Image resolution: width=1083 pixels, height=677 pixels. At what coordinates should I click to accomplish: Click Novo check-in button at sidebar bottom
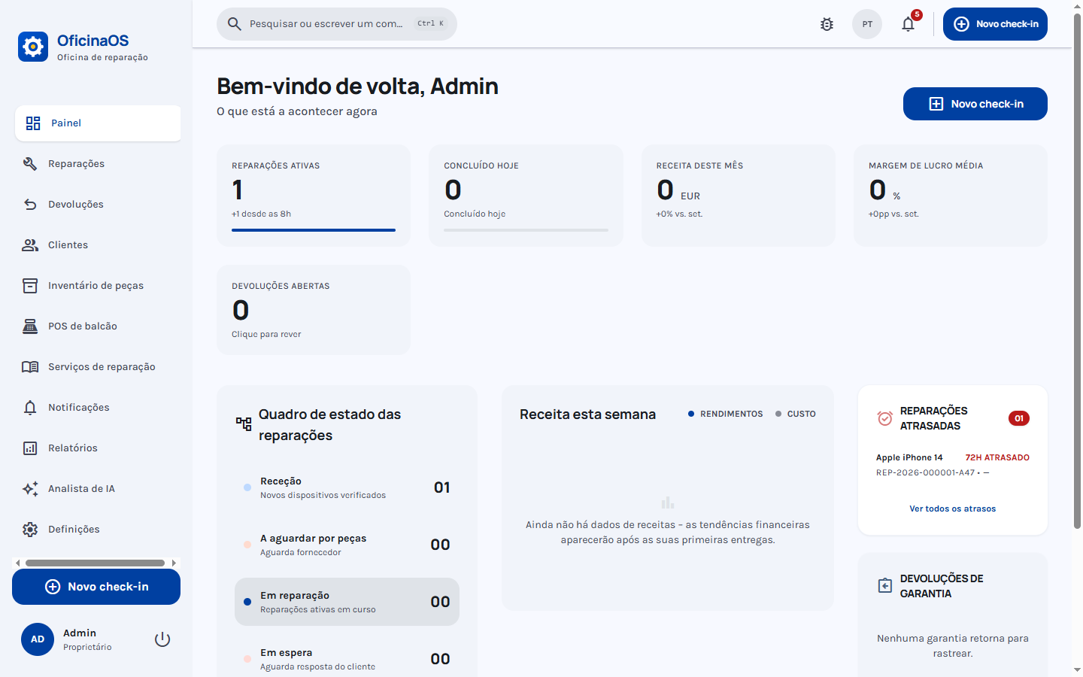pyautogui.click(x=96, y=587)
